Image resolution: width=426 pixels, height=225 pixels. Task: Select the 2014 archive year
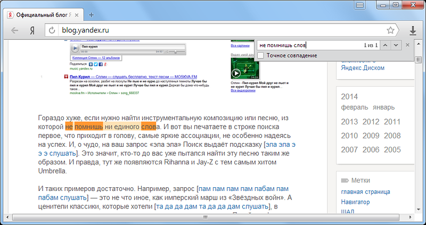click(x=349, y=97)
